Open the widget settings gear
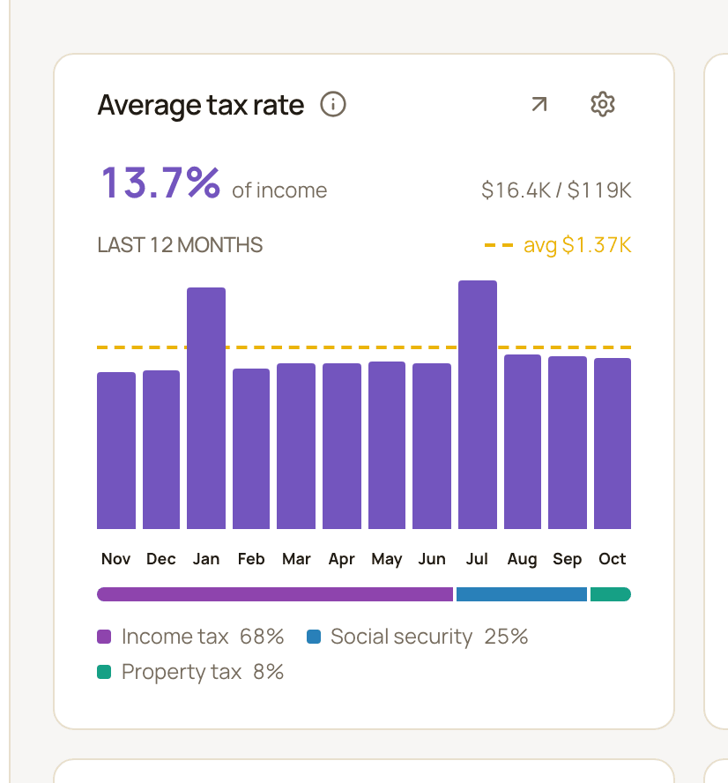Image resolution: width=728 pixels, height=783 pixels. [603, 104]
